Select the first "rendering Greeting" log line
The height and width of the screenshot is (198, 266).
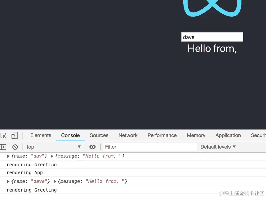click(31, 165)
